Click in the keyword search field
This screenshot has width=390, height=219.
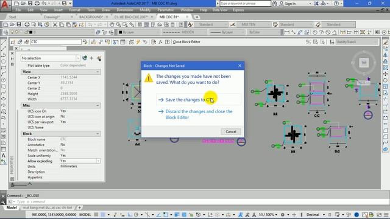(x=245, y=4)
